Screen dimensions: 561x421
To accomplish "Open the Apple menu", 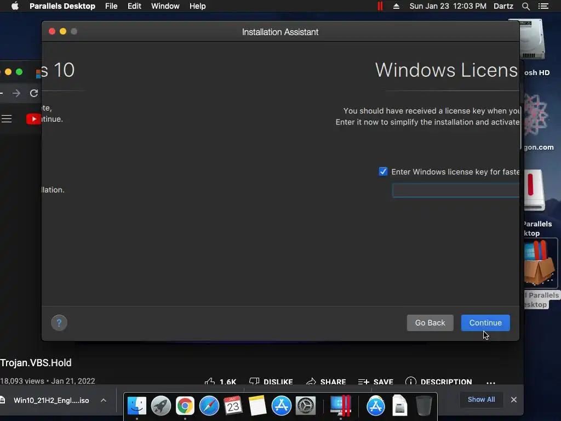I will pyautogui.click(x=15, y=6).
